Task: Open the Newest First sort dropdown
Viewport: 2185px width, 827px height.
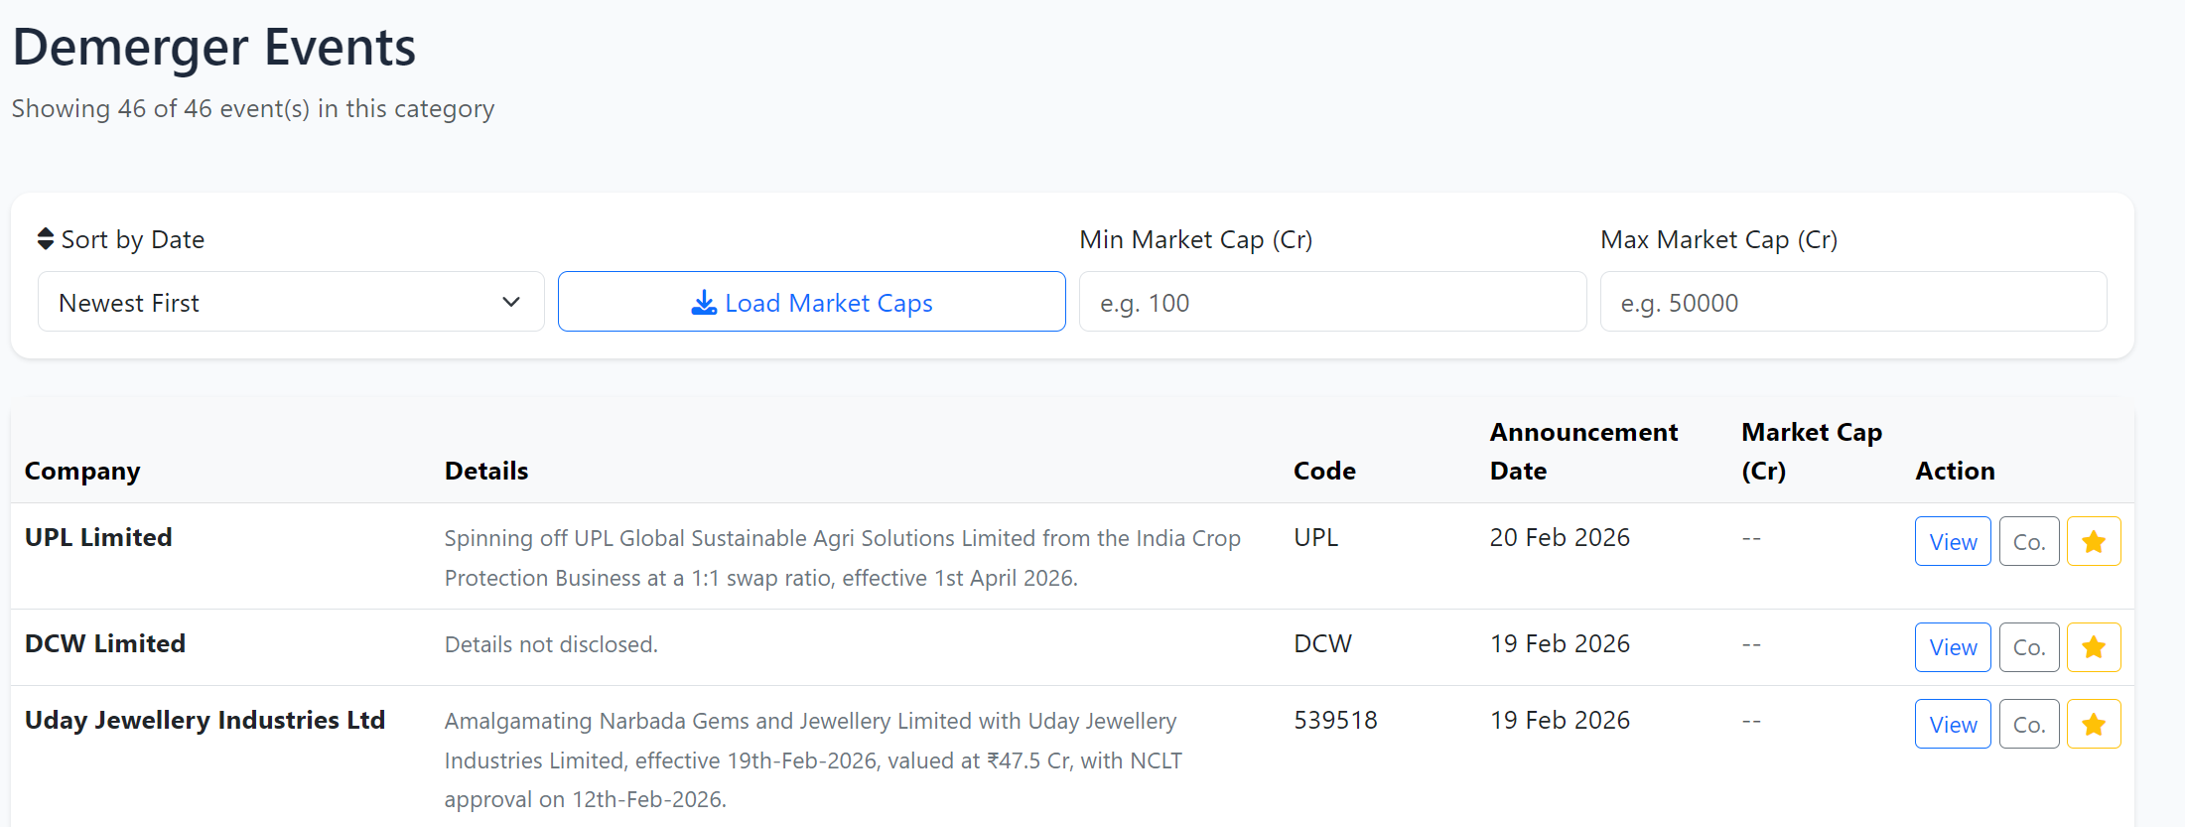Action: pos(291,302)
